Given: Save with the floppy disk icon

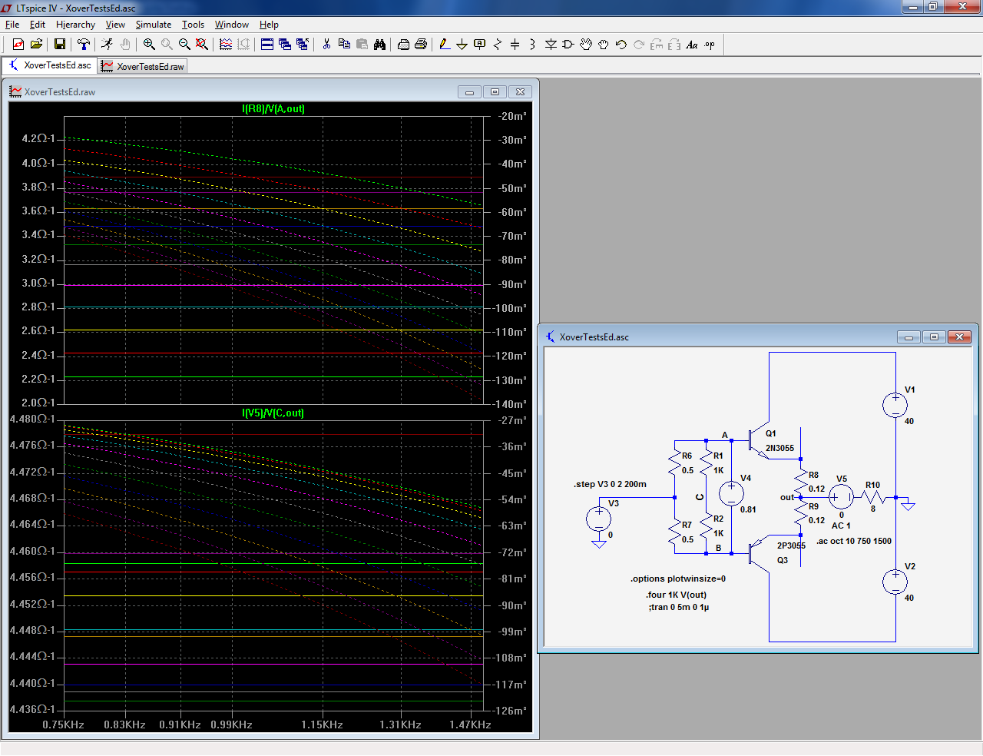Looking at the screenshot, I should (x=60, y=45).
